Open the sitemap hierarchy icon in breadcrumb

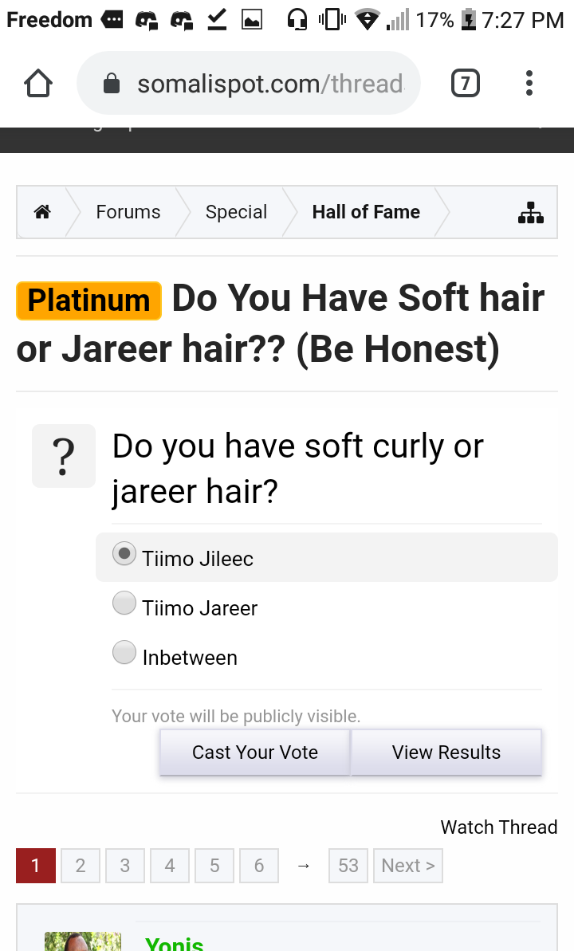tap(531, 212)
